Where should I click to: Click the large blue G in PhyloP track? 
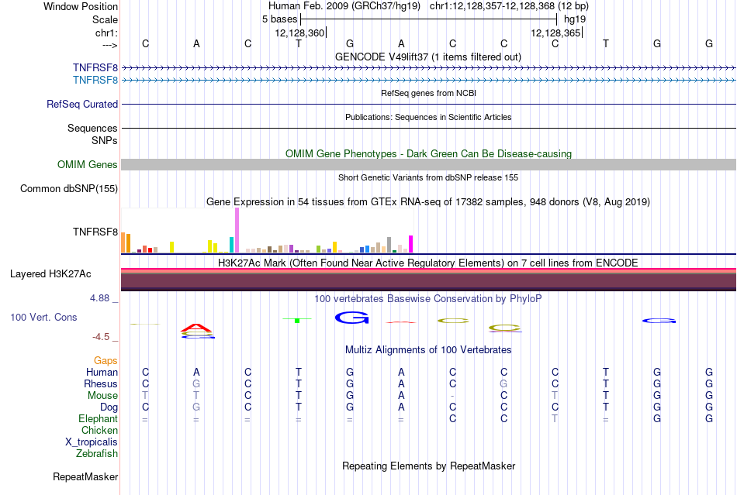pos(351,318)
